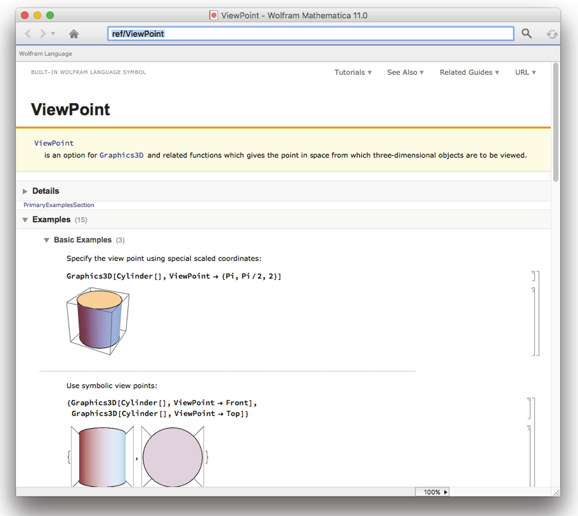Screen dimensions: 578x516
Task: Click the Front view cylinder graphic
Action: click(x=102, y=457)
